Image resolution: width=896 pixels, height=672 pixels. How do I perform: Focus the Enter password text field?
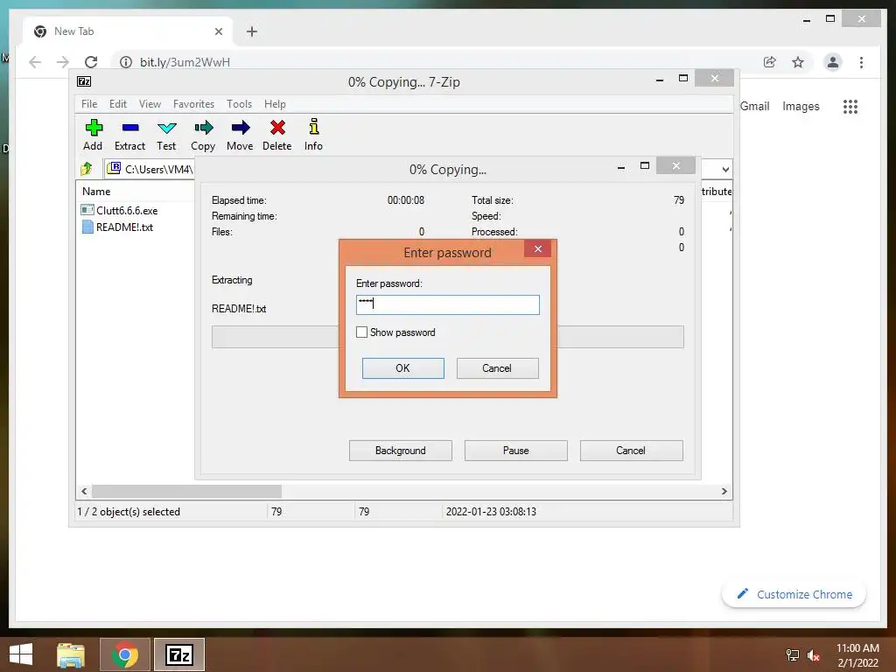point(447,304)
